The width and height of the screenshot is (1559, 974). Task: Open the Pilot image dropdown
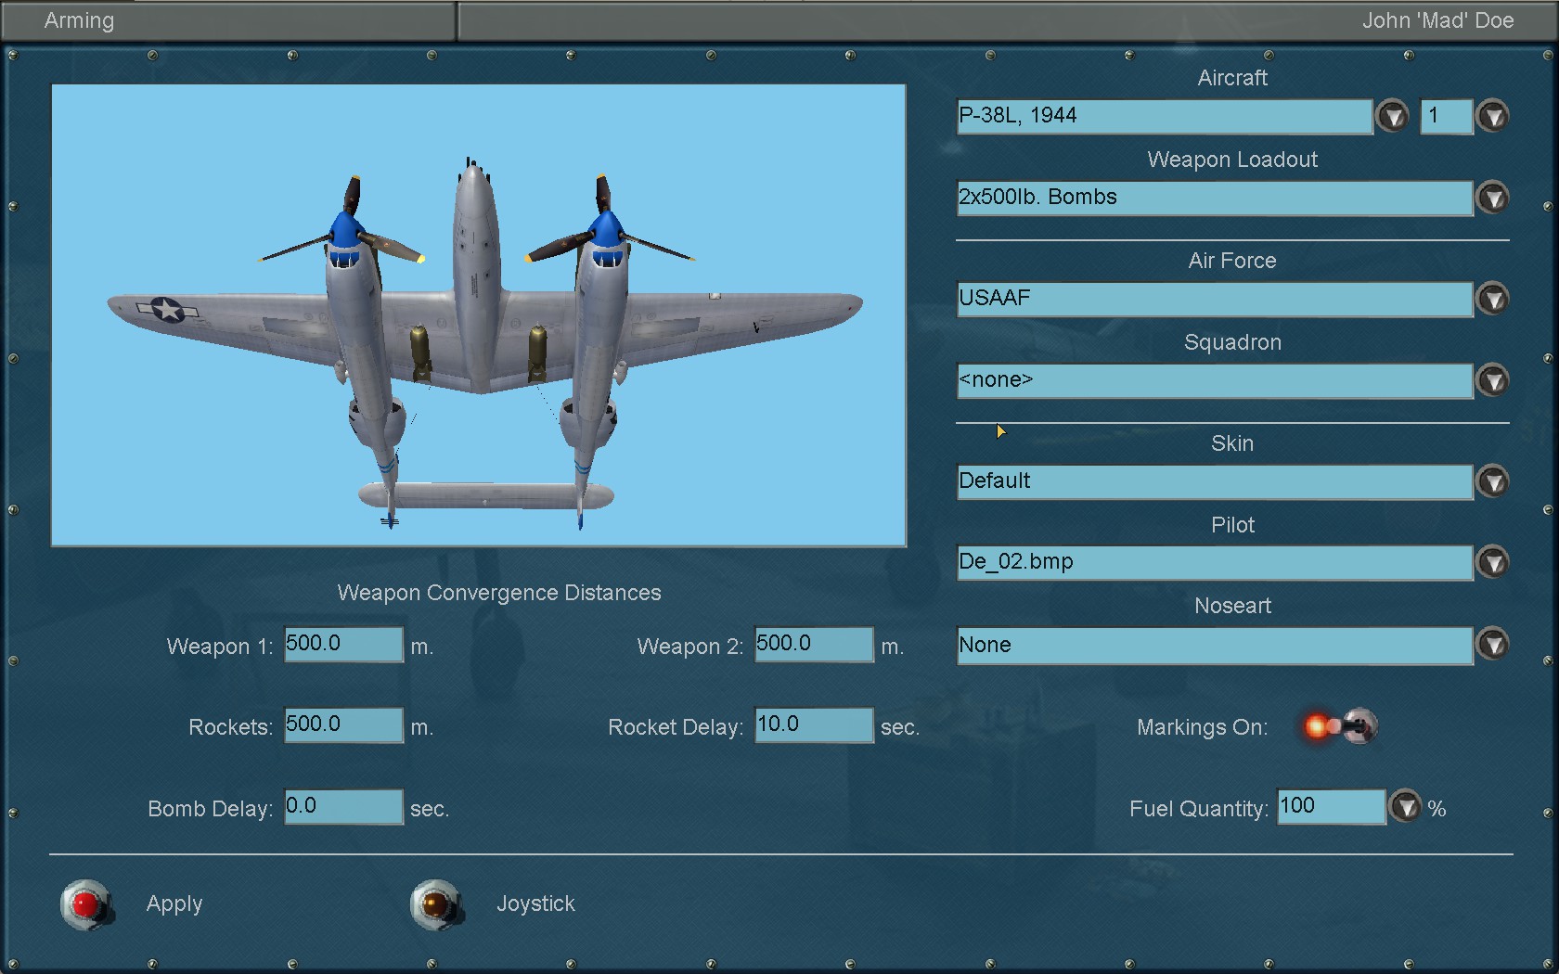tap(1492, 562)
